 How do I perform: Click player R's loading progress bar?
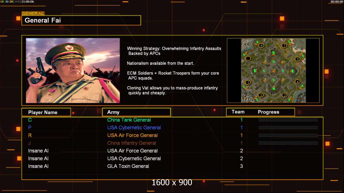pos(288,135)
